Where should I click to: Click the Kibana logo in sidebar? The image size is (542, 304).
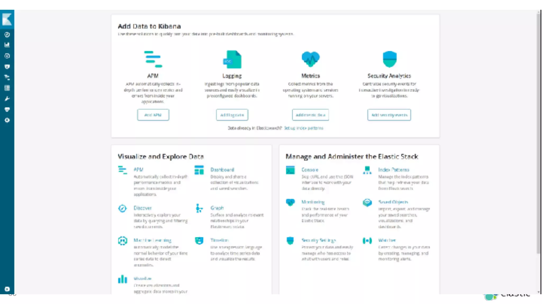pos(7,19)
